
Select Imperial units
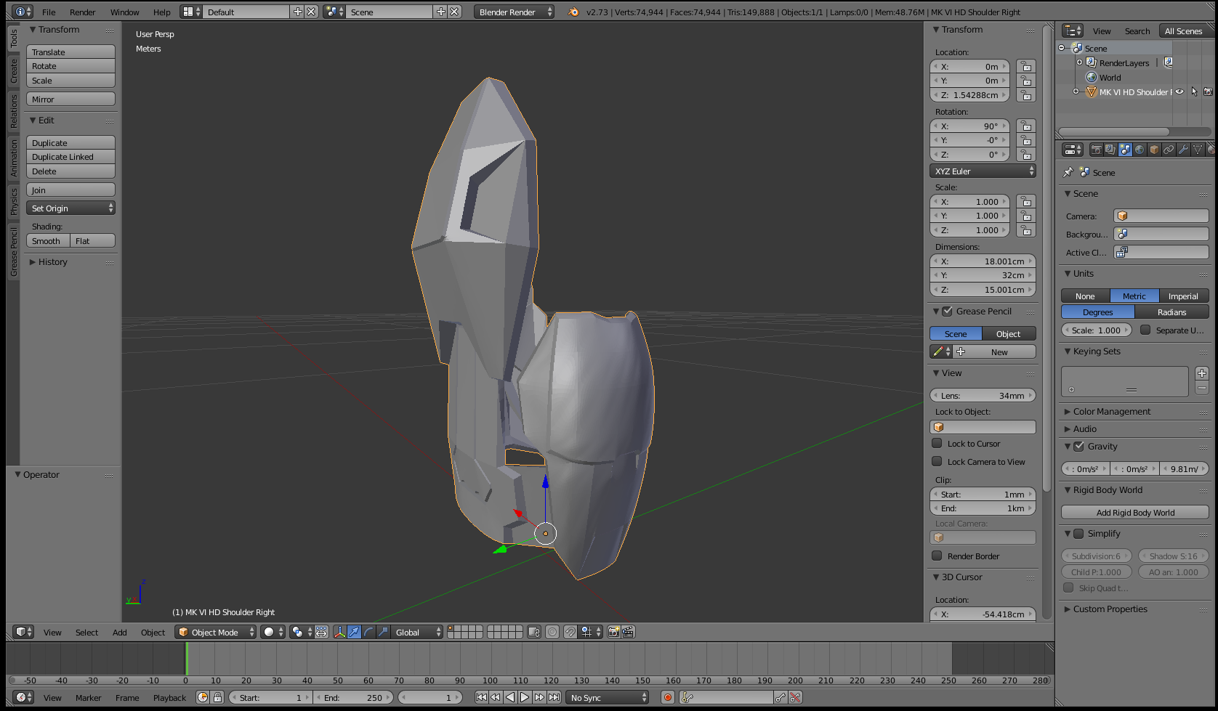[x=1184, y=296]
